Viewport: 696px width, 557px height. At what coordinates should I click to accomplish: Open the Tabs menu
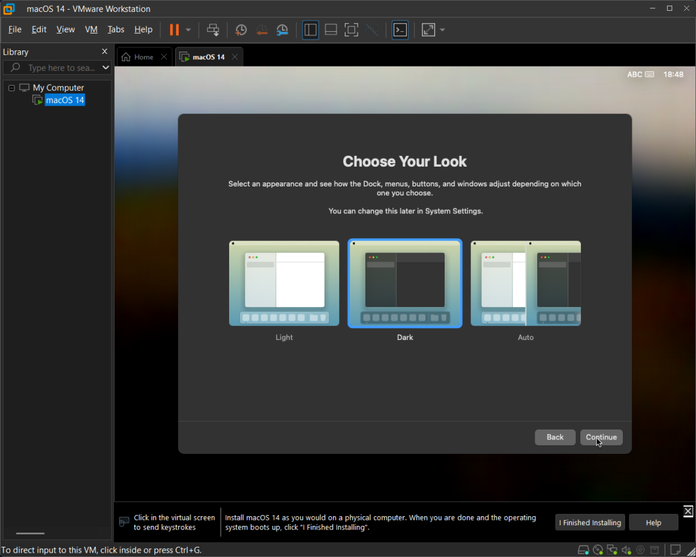(x=116, y=29)
